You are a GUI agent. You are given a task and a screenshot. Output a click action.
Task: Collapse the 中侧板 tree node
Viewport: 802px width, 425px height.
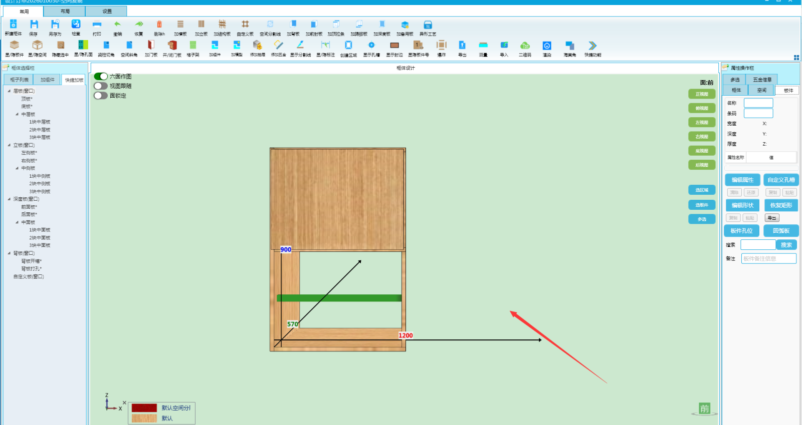pyautogui.click(x=17, y=168)
